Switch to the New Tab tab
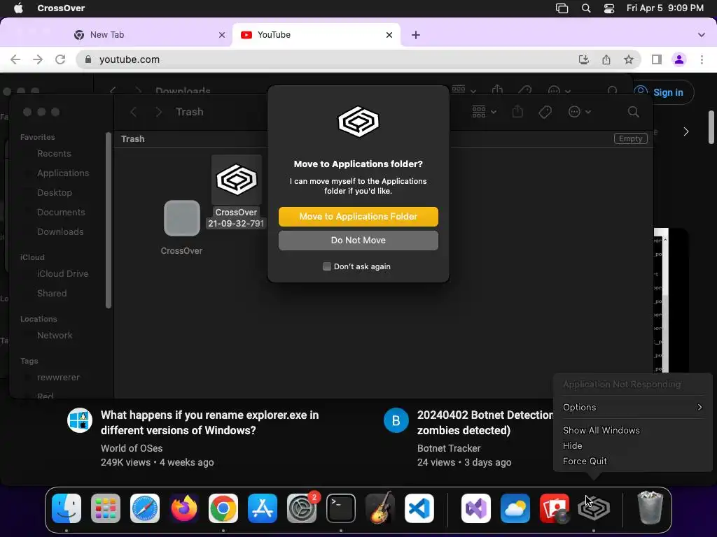 click(x=150, y=35)
